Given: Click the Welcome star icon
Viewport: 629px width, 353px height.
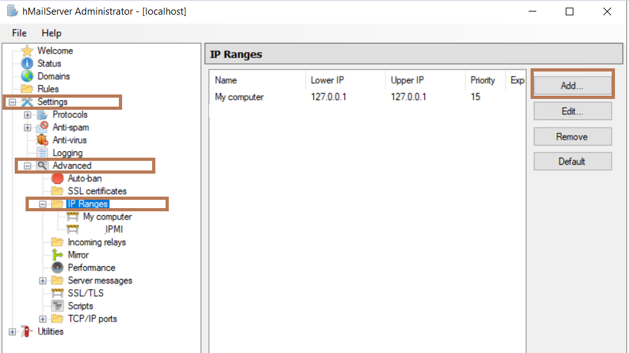Looking at the screenshot, I should click(27, 51).
